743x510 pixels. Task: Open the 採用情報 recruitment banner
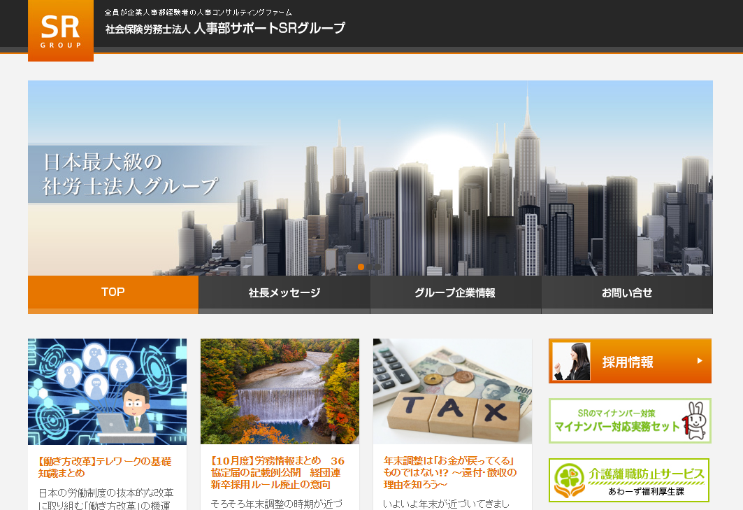click(x=630, y=361)
